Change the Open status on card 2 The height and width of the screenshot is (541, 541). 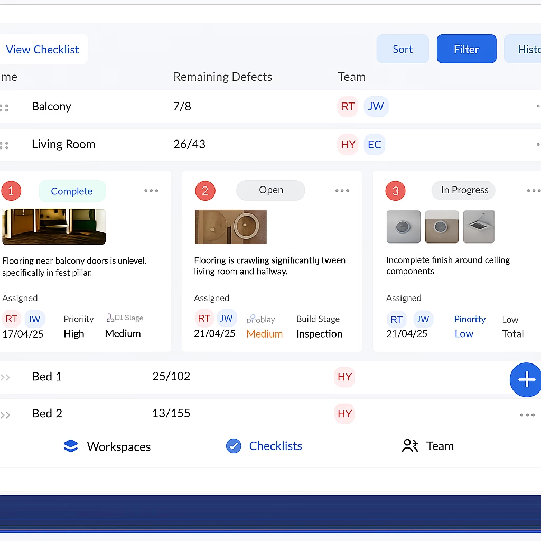pyautogui.click(x=270, y=190)
